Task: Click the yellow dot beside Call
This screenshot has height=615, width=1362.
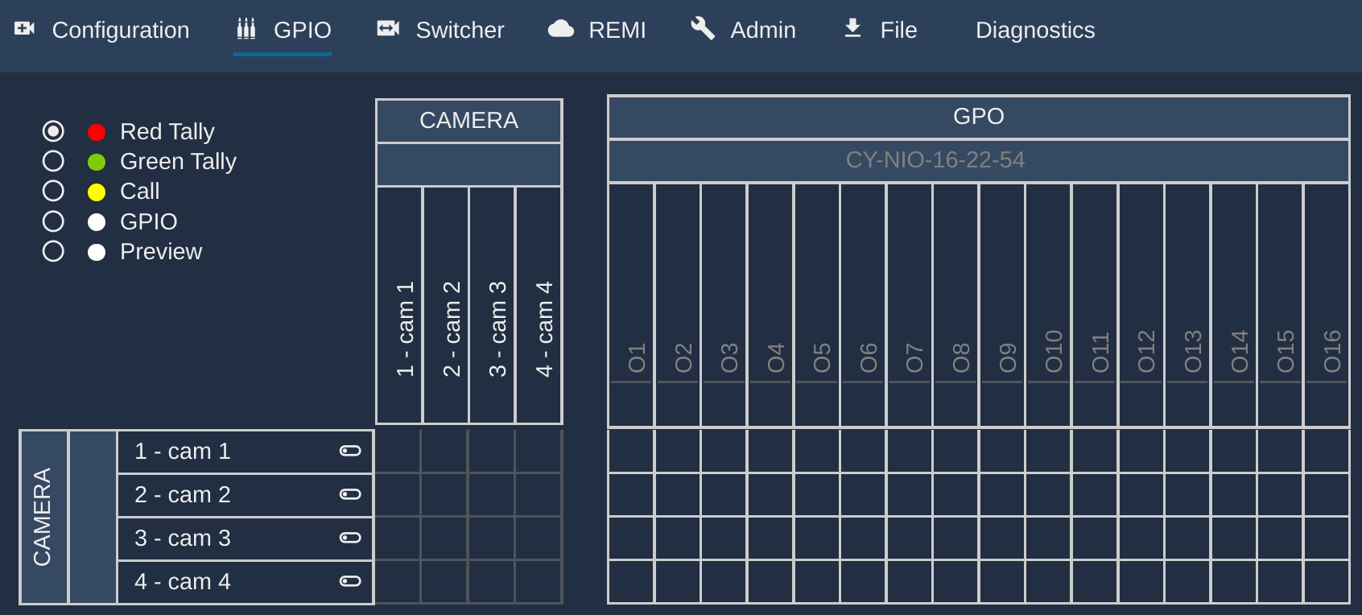Action: (x=97, y=192)
